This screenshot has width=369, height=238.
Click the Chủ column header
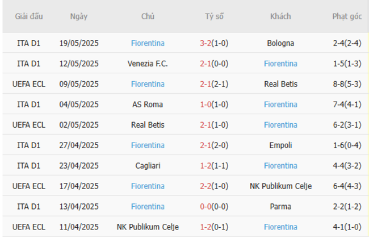tap(148, 16)
